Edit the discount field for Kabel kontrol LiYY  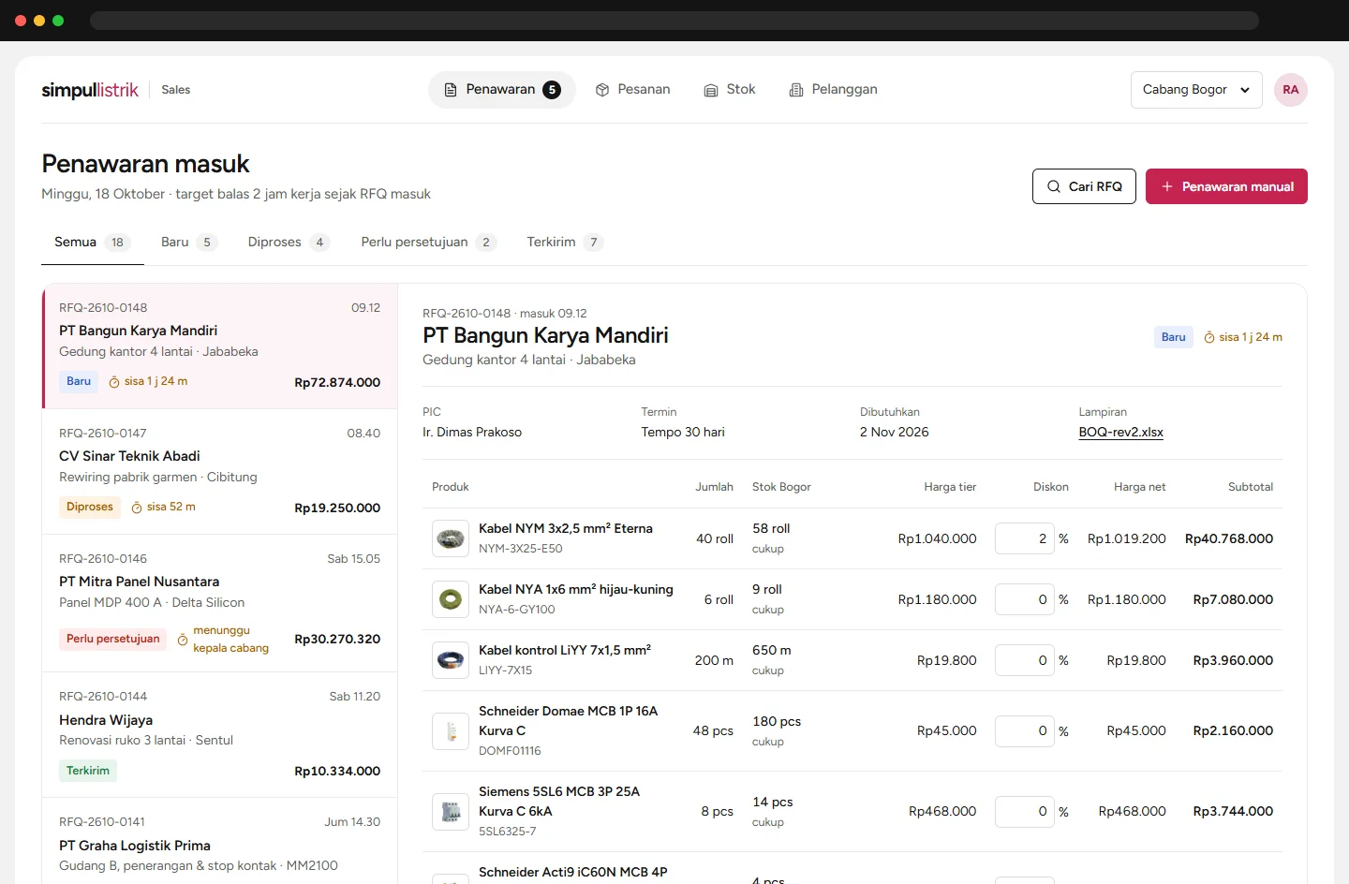1025,660
